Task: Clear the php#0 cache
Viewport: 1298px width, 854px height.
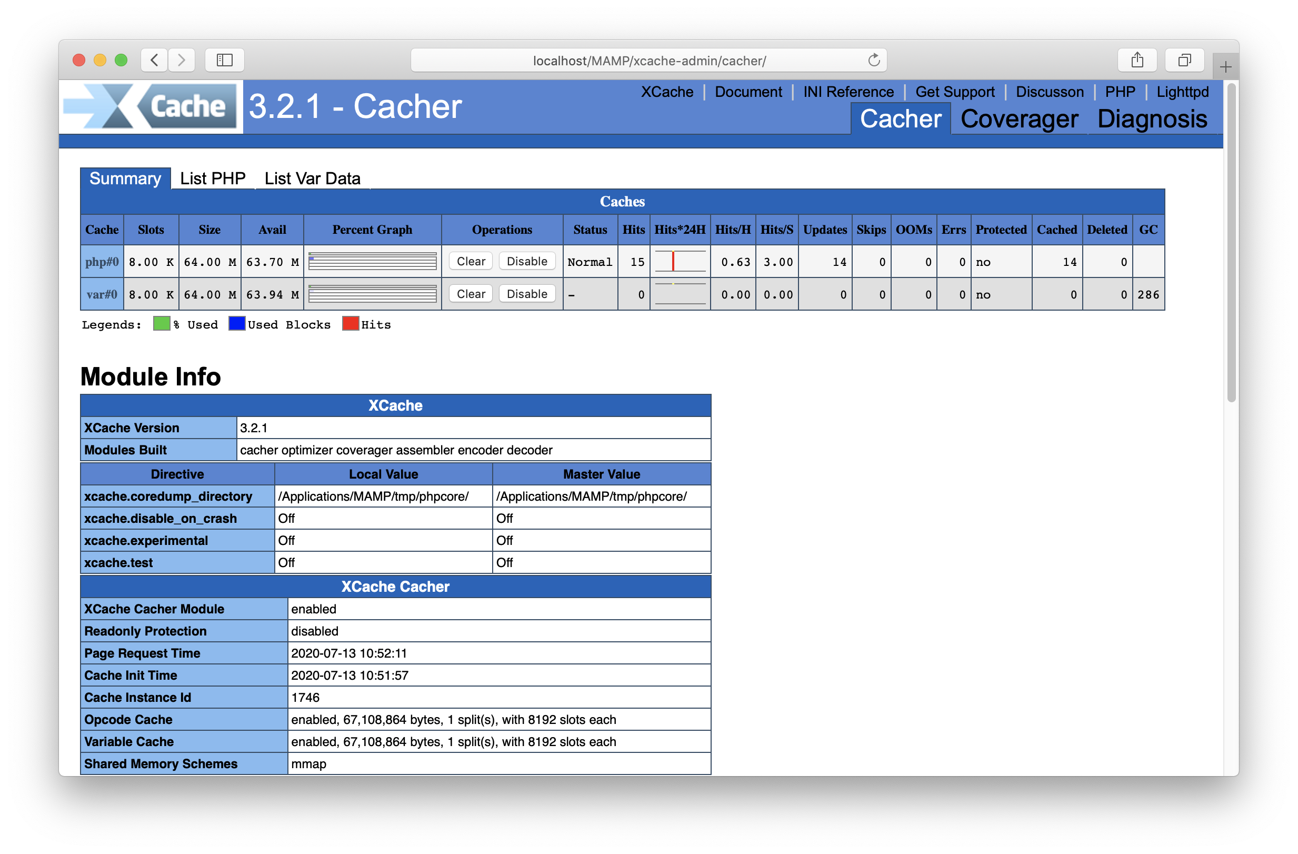Action: pos(470,261)
